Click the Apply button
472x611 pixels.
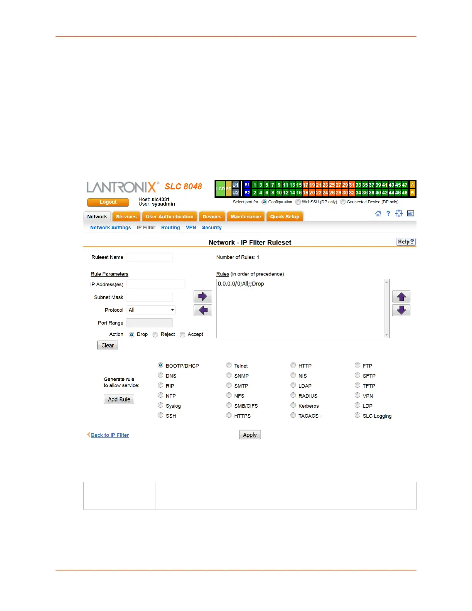pos(250,435)
